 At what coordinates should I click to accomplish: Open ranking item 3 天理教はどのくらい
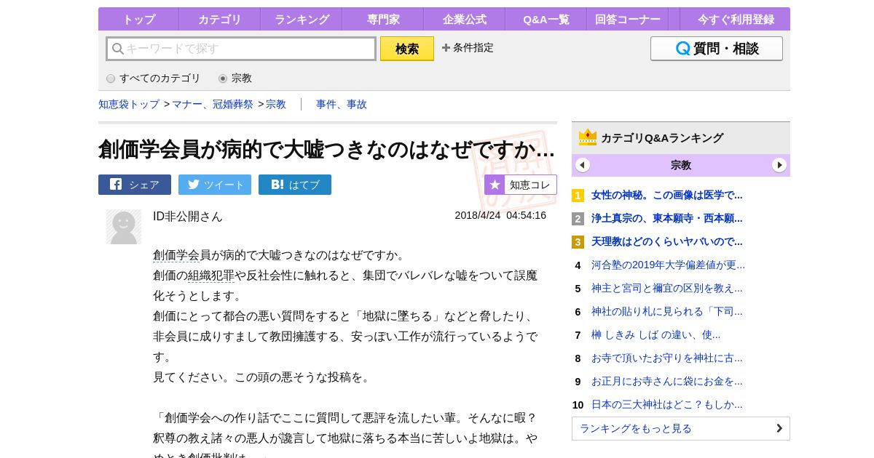point(667,241)
